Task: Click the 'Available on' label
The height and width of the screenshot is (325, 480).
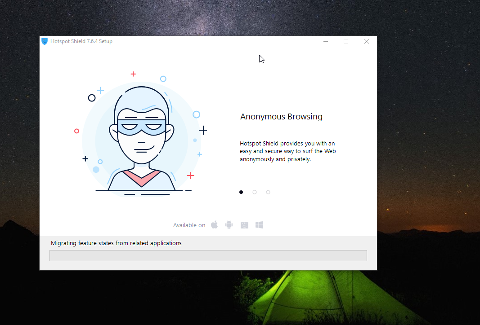Action: pyautogui.click(x=189, y=225)
